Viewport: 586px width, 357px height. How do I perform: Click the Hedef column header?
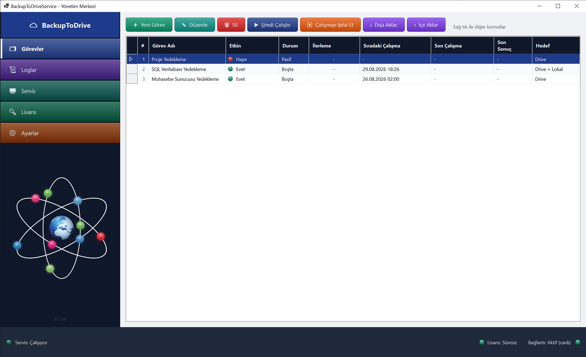[556, 45]
